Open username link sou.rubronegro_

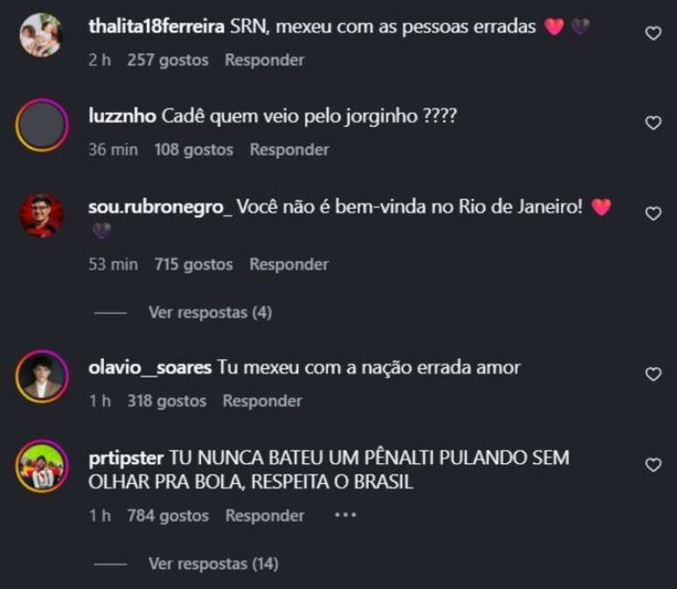160,207
